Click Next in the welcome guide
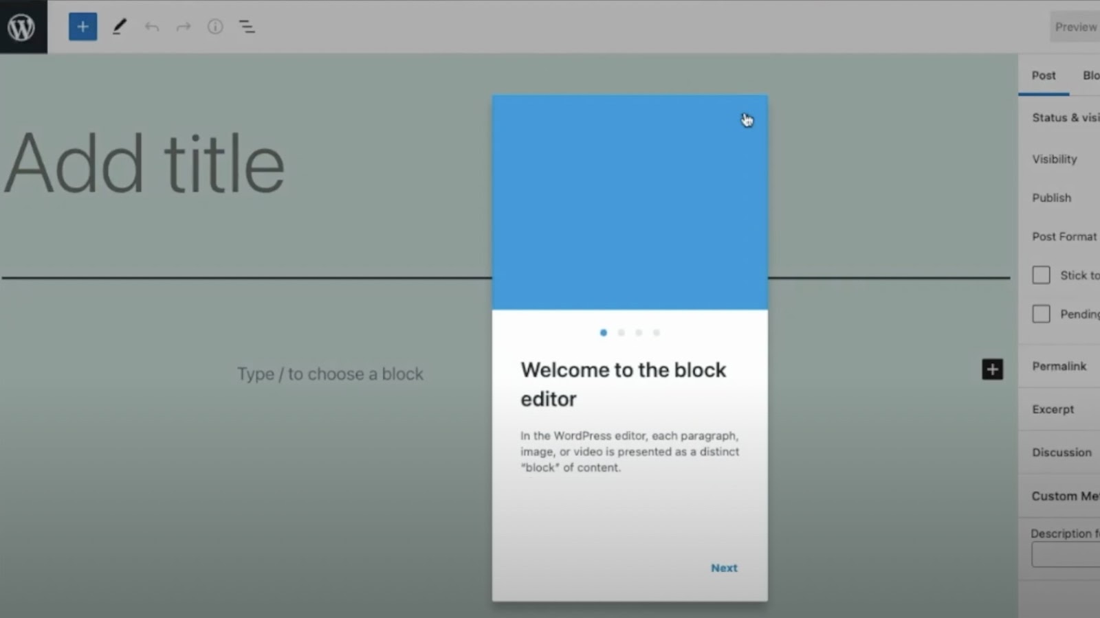Image resolution: width=1100 pixels, height=618 pixels. [724, 568]
